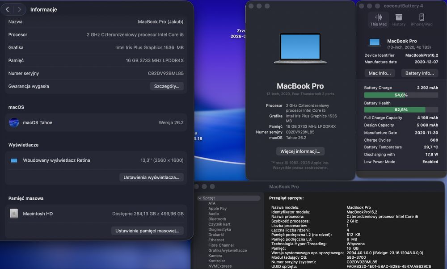Select Fibre Channel in hardware sidebar

click(221, 245)
